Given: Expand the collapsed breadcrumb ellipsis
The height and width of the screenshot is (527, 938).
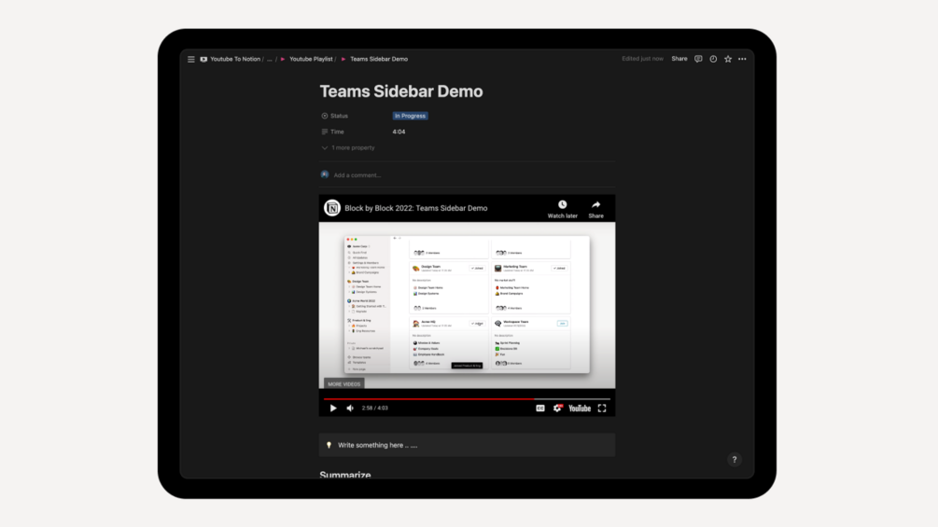Looking at the screenshot, I should pyautogui.click(x=269, y=59).
